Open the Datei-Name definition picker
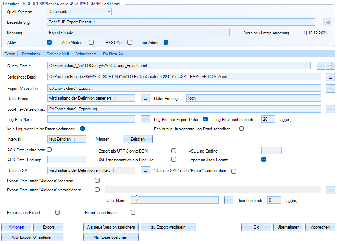 (x=145, y=98)
